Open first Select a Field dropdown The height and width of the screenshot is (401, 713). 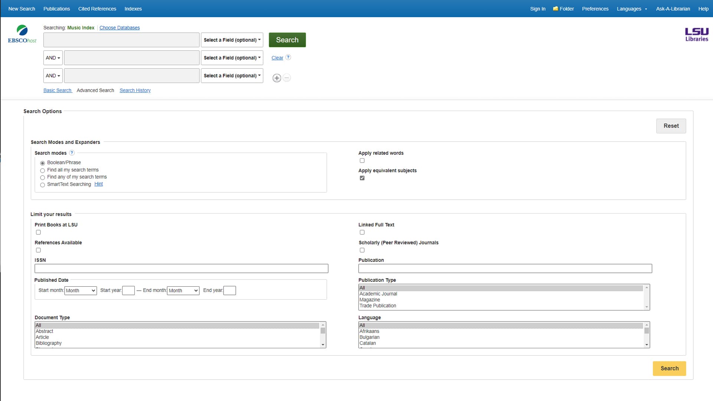click(x=232, y=40)
